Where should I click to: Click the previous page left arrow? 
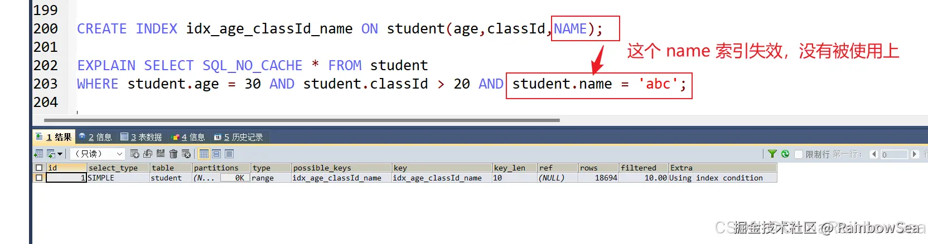click(x=874, y=154)
